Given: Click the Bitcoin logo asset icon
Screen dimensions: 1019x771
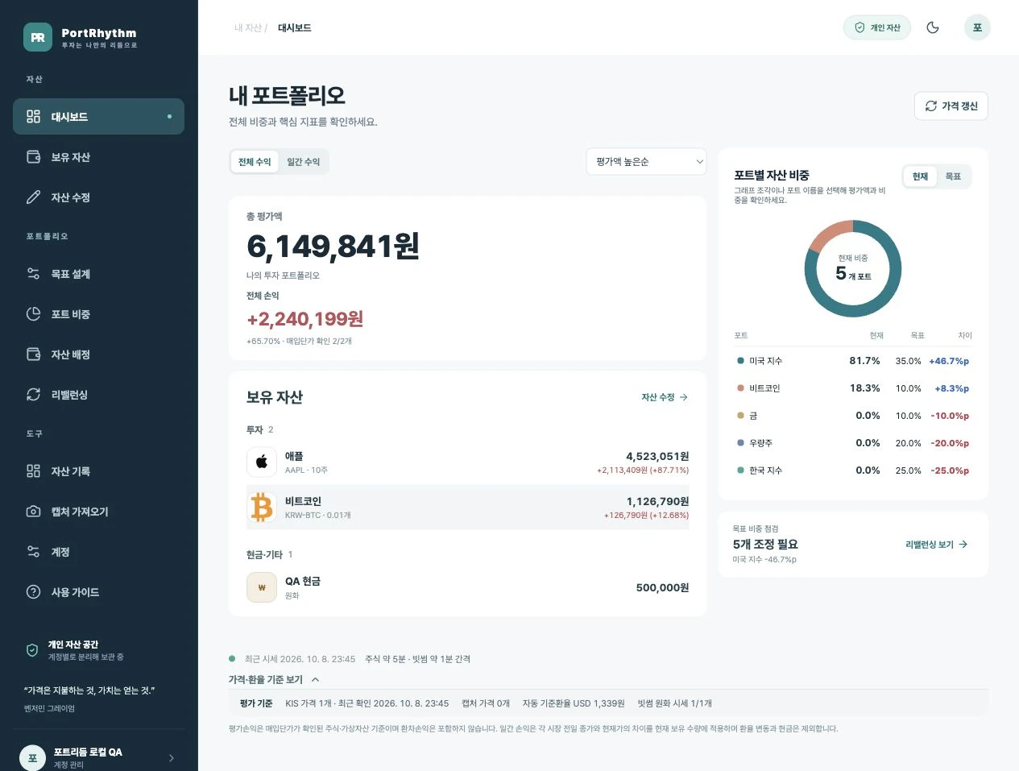Looking at the screenshot, I should point(262,507).
